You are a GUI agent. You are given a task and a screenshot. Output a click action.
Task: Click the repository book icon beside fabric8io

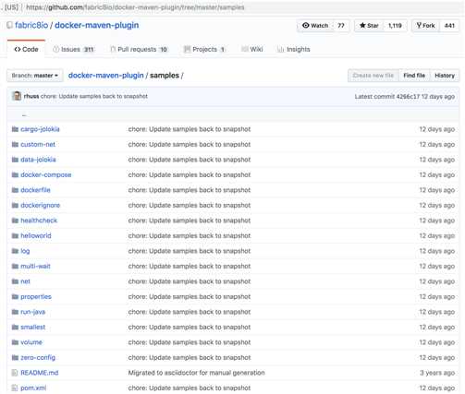(x=9, y=25)
